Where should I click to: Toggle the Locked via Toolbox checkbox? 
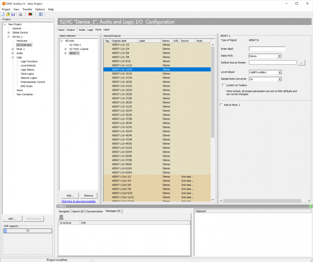(x=223, y=85)
